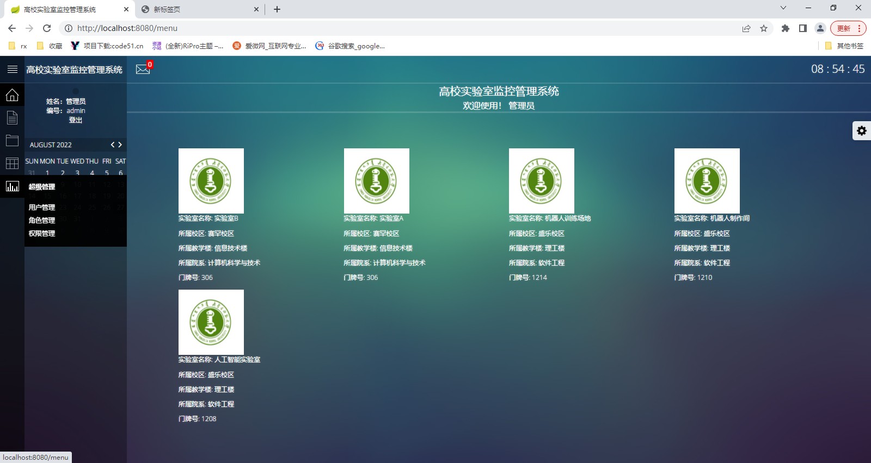The height and width of the screenshot is (463, 871).
Task: Go to home via house icon
Action: 12,95
